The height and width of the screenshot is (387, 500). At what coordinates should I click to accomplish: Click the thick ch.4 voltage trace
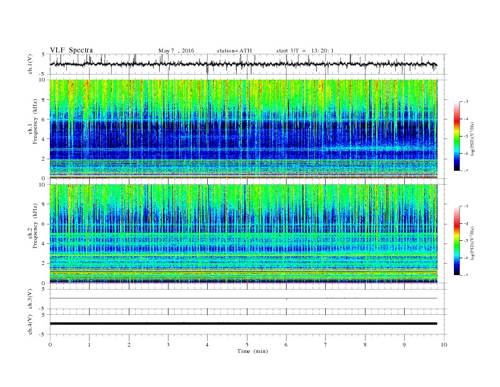pyautogui.click(x=243, y=324)
